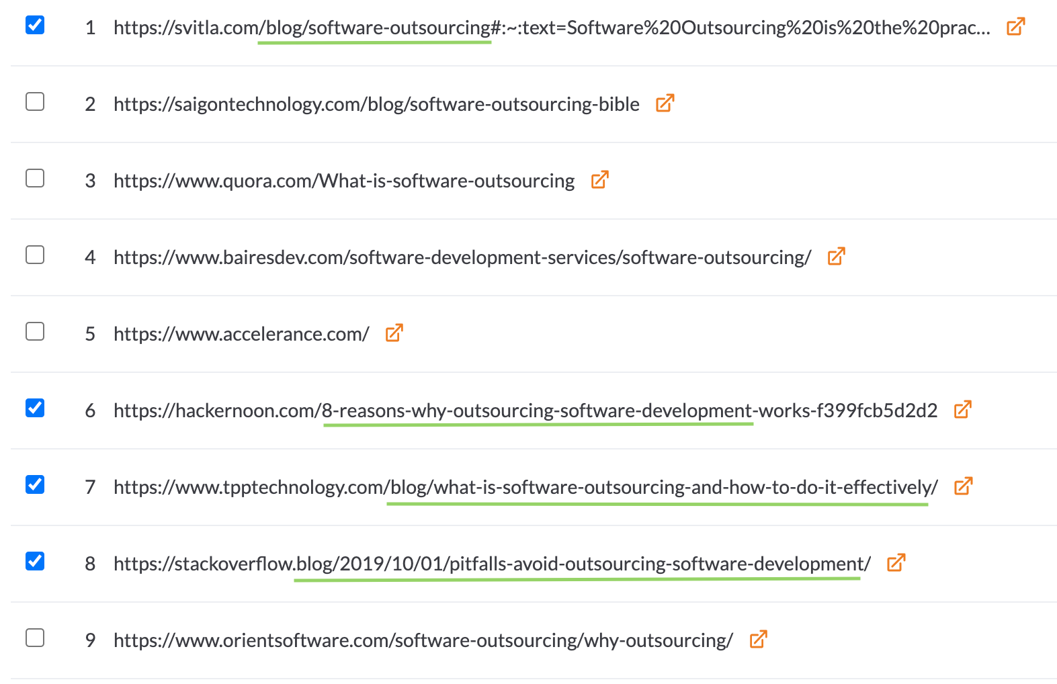Screen dimensions: 1057x684
Task: Uncheck the tpptechnology.com result checkbox
Action: click(x=35, y=484)
